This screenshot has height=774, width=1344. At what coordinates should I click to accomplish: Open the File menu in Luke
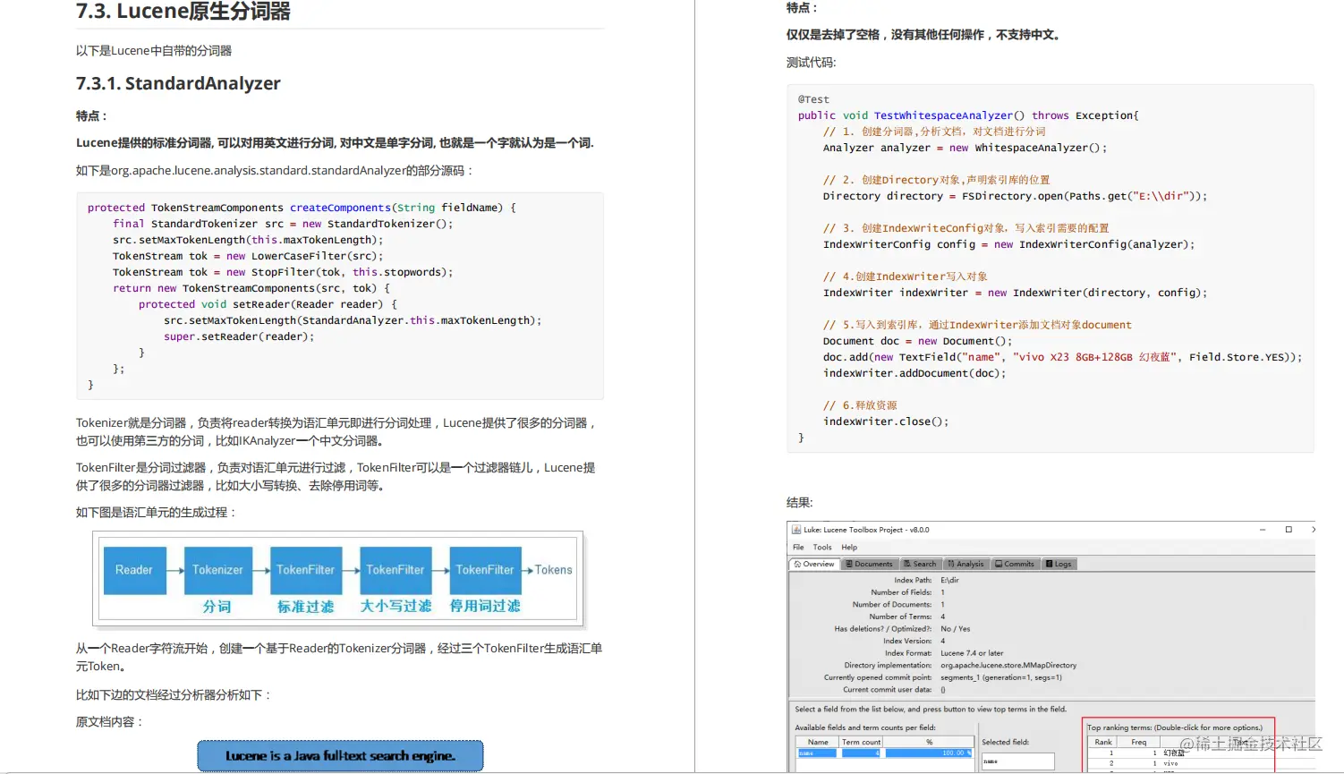click(798, 547)
